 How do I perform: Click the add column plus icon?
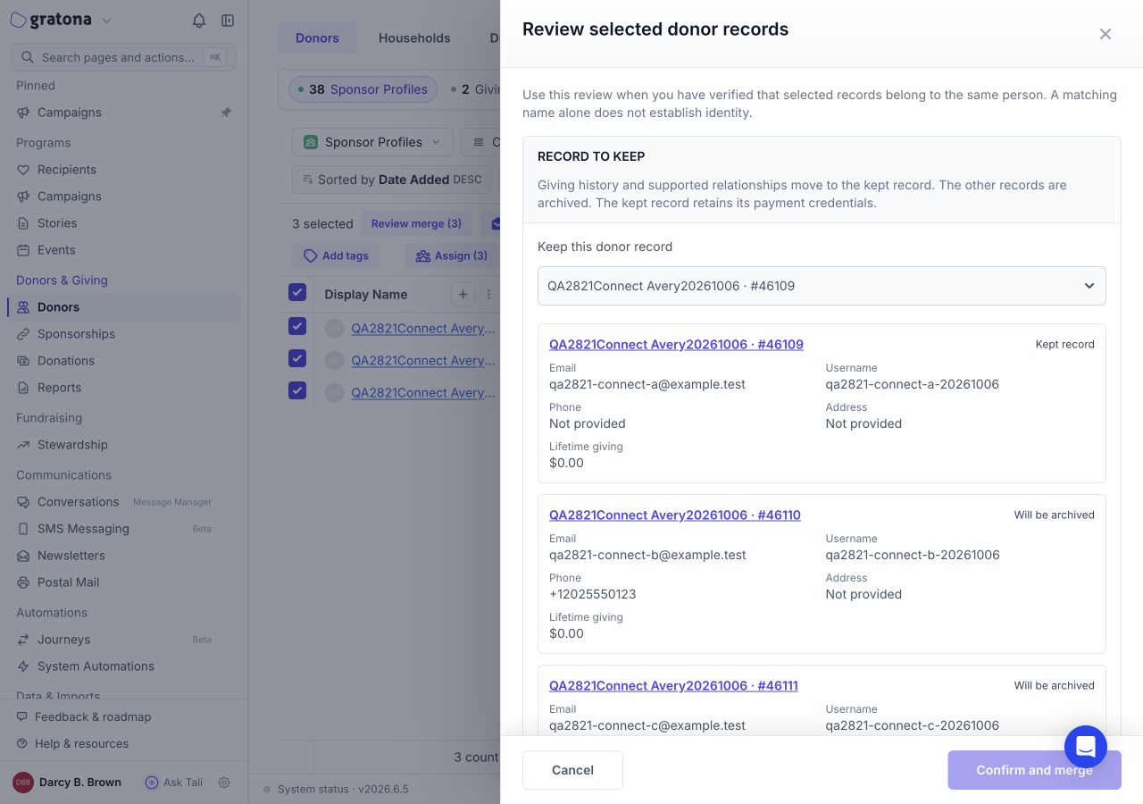point(463,294)
